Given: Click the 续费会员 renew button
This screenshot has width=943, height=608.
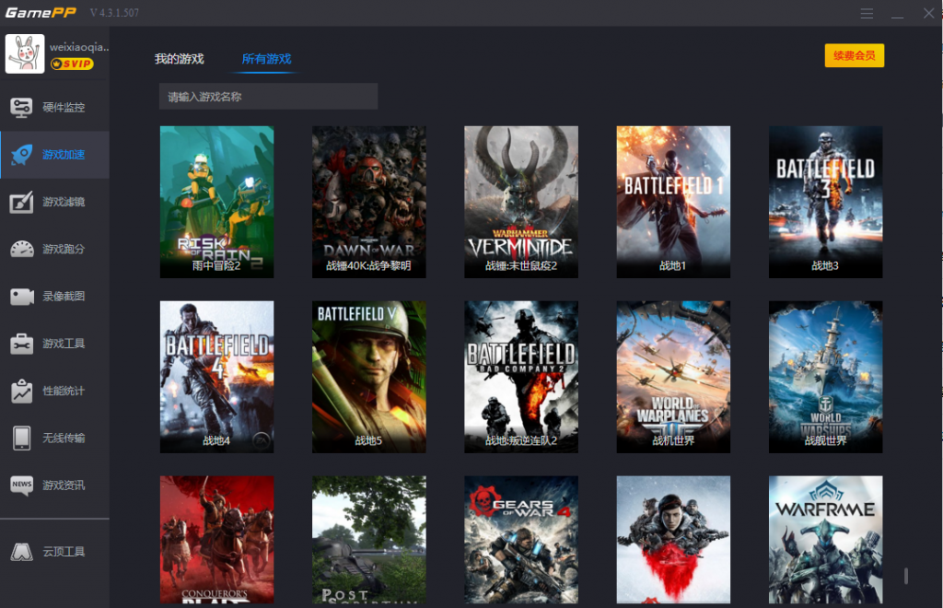Looking at the screenshot, I should point(854,55).
